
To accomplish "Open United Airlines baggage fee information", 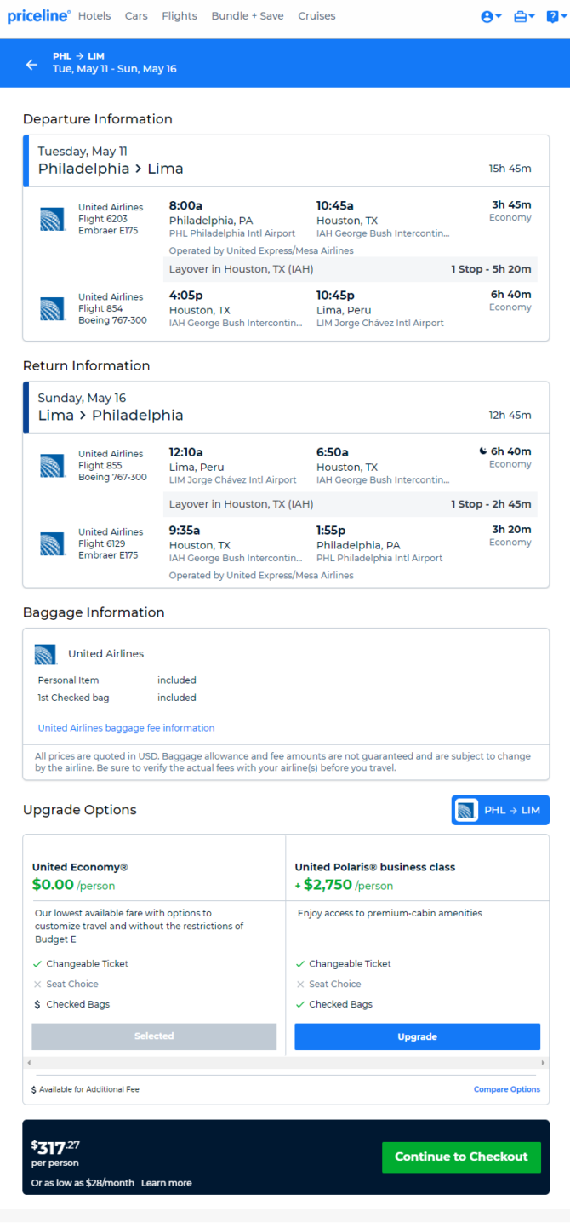I will (126, 728).
